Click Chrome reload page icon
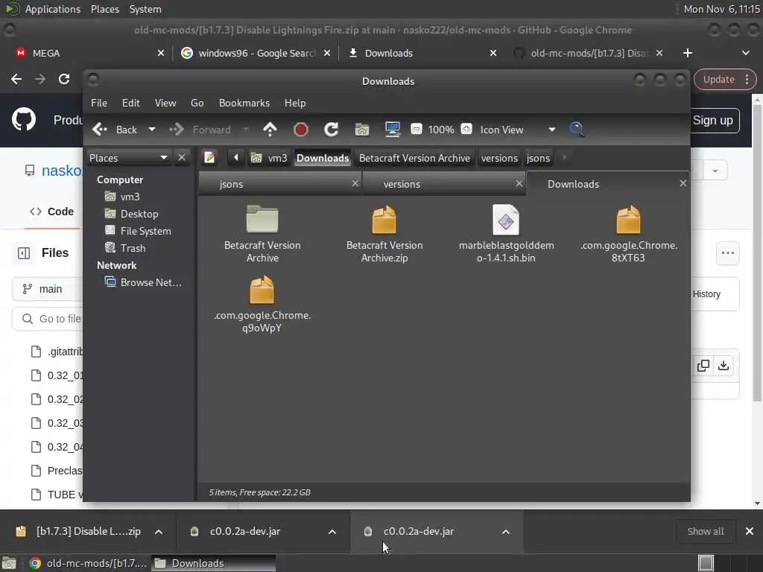Screen dimensions: 763x572 (64, 79)
